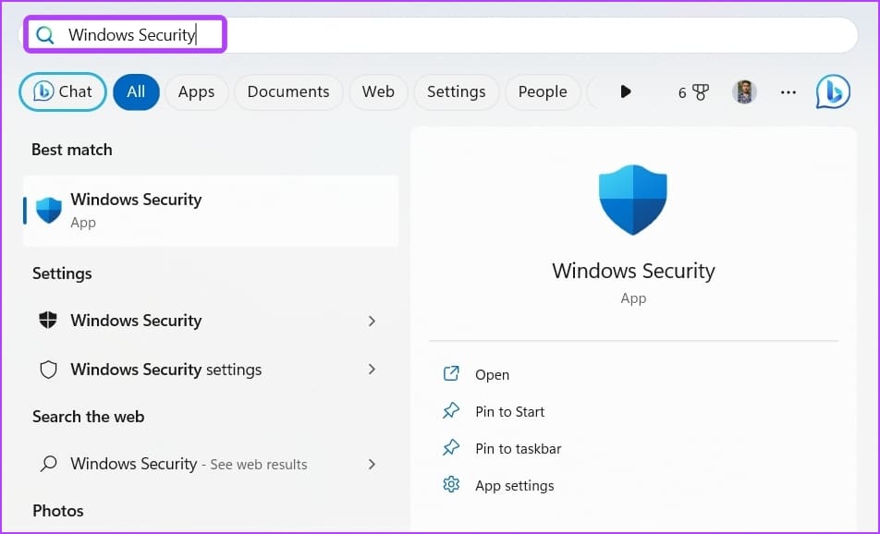Switch to the People filter tab
The height and width of the screenshot is (534, 880).
[x=543, y=91]
